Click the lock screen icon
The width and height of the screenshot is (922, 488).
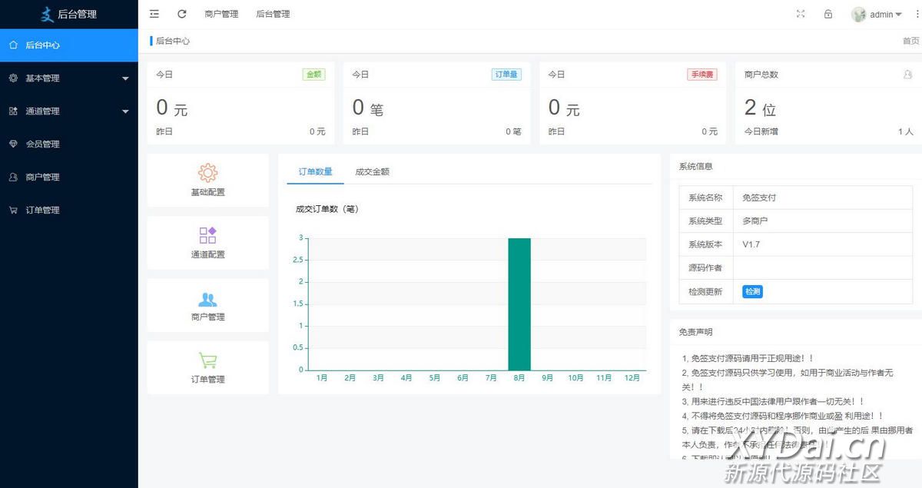(828, 14)
